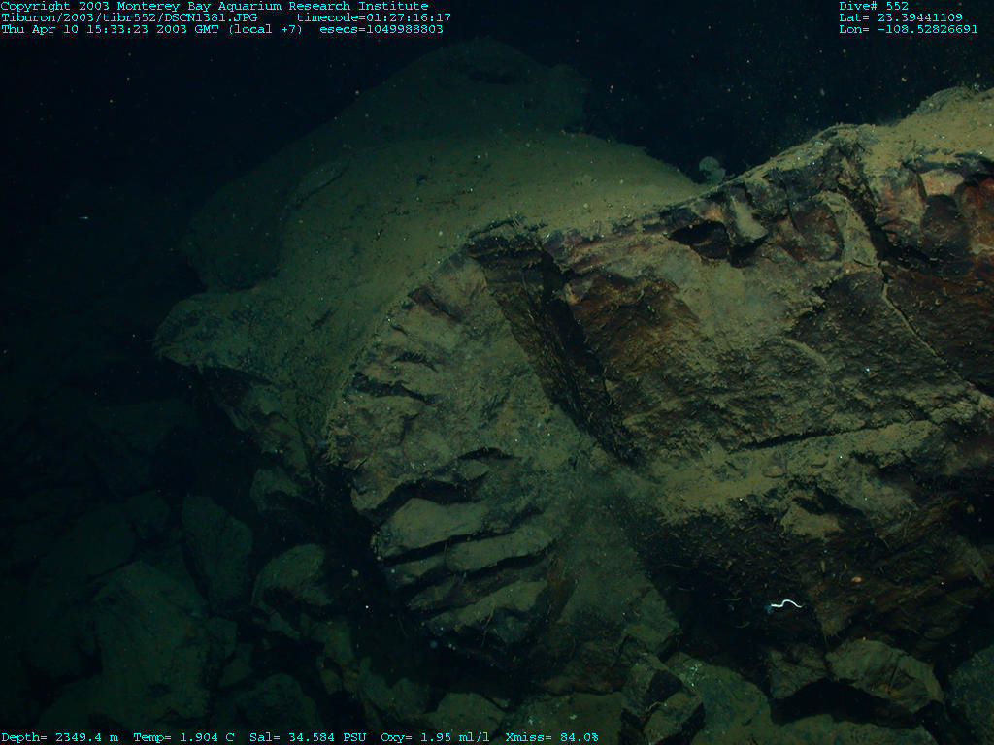Click the Thu Apr 10 date stamp

coord(37,29)
